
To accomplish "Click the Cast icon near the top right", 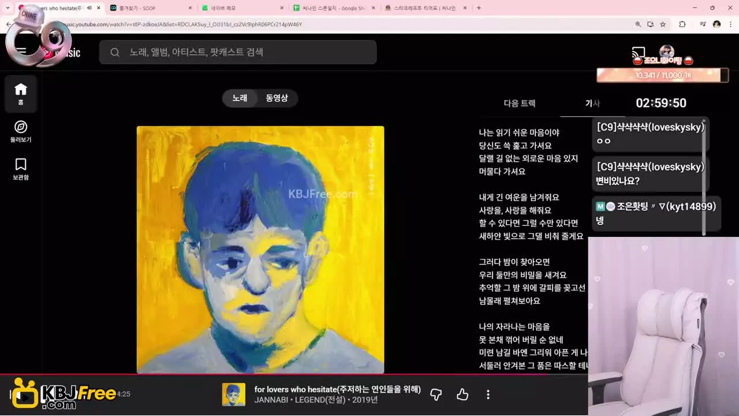I will [x=639, y=52].
